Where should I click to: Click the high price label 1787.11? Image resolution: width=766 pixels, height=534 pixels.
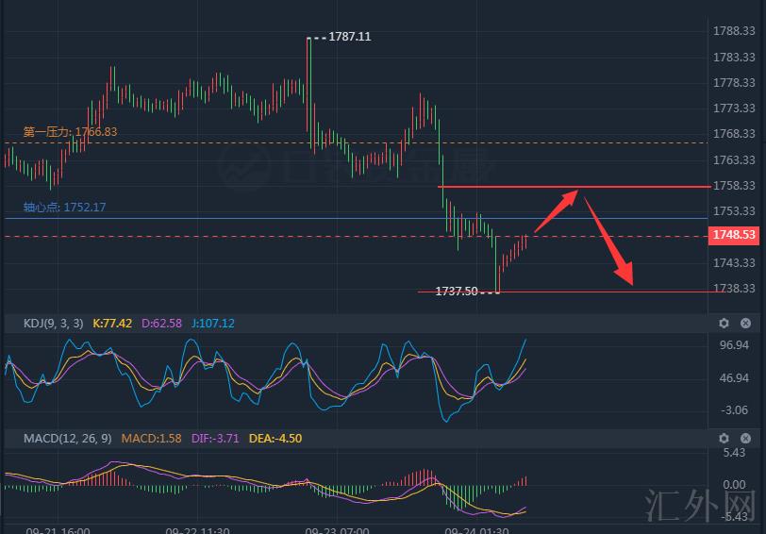pos(350,37)
